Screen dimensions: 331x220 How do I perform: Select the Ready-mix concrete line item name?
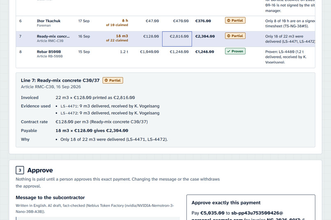(x=53, y=36)
